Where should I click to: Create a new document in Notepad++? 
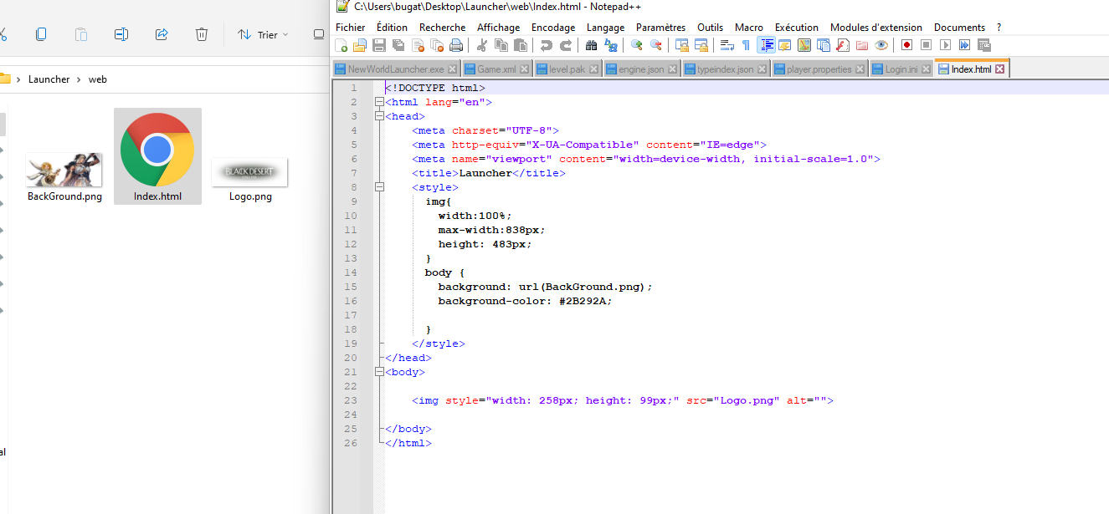point(341,45)
